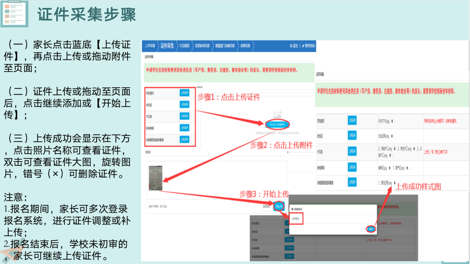Delete the second 户口本 file with its X
This screenshot has width=470, height=264.
coord(414,148)
